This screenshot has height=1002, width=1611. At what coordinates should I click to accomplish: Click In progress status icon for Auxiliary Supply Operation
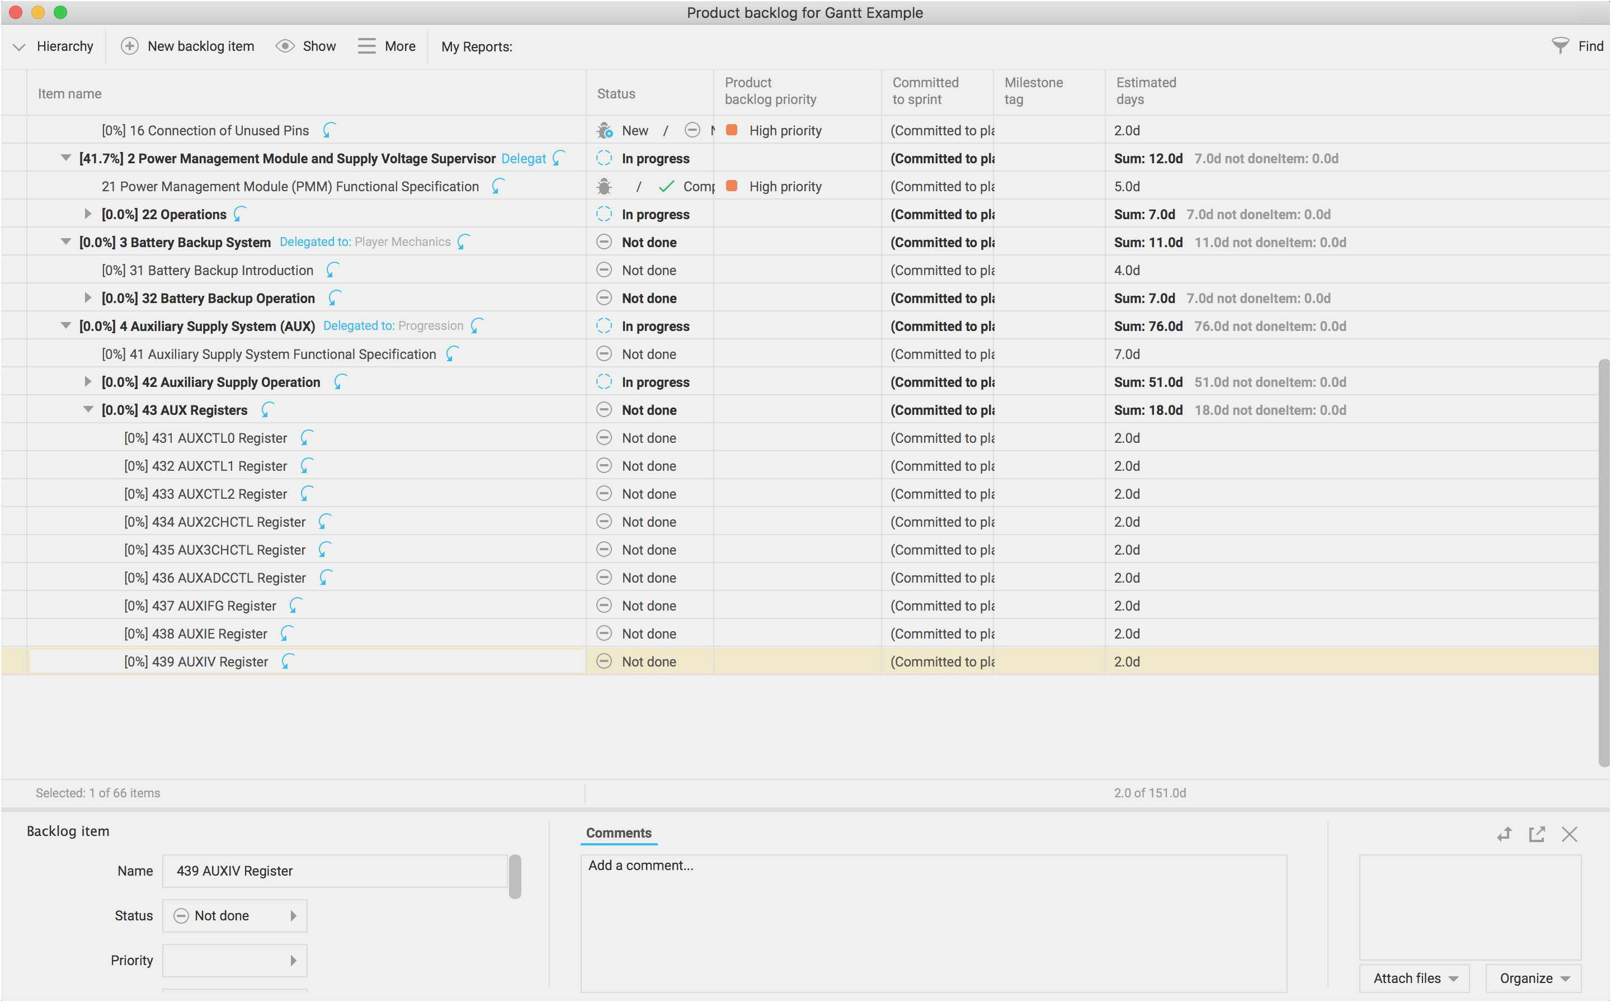[604, 382]
